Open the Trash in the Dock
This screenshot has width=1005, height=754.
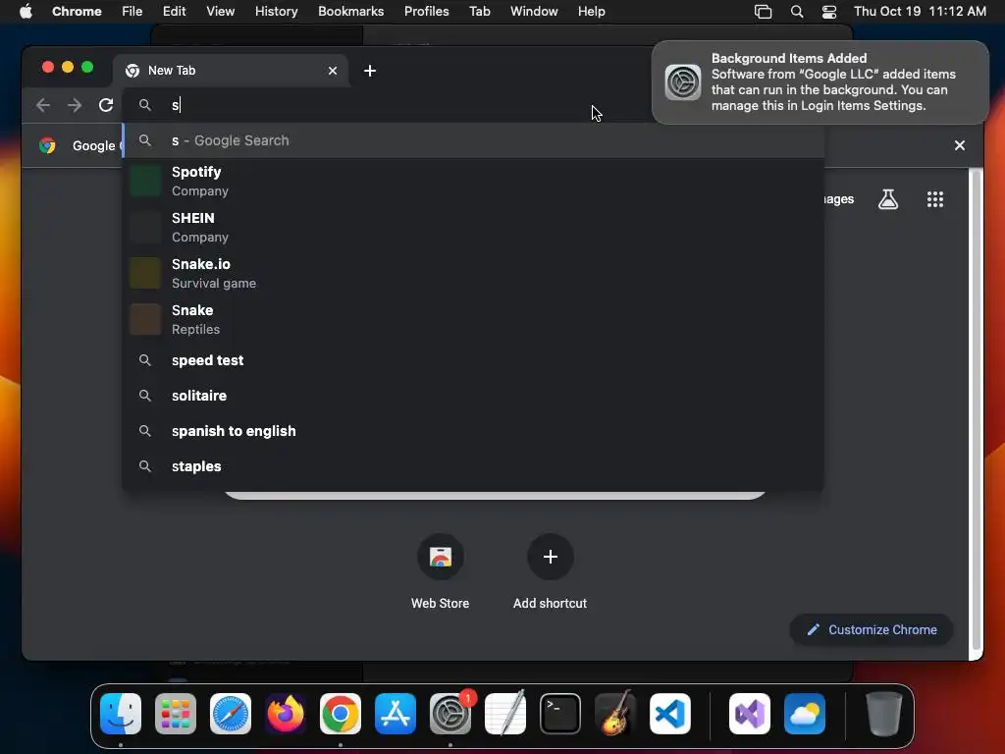point(884,714)
